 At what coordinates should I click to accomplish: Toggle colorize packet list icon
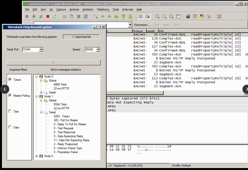click(x=140, y=16)
